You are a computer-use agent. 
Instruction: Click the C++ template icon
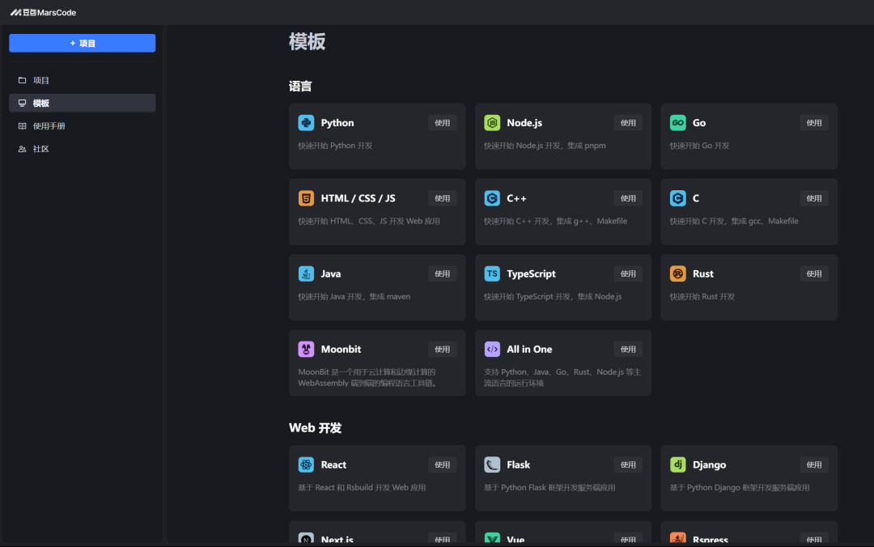point(492,198)
